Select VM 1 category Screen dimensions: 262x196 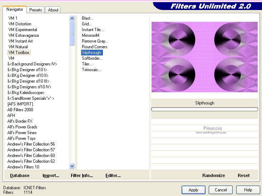click(13, 18)
